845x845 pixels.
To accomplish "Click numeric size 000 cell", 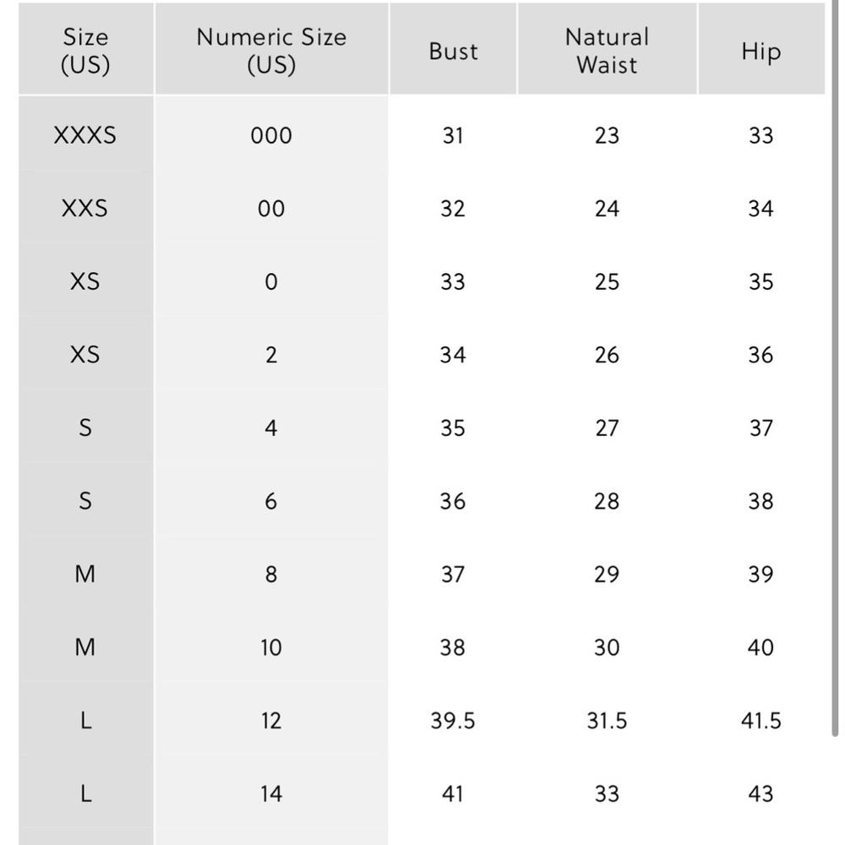I will click(271, 135).
